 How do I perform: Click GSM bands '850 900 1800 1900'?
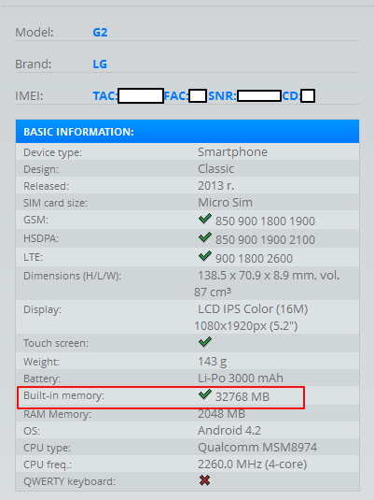tap(265, 221)
